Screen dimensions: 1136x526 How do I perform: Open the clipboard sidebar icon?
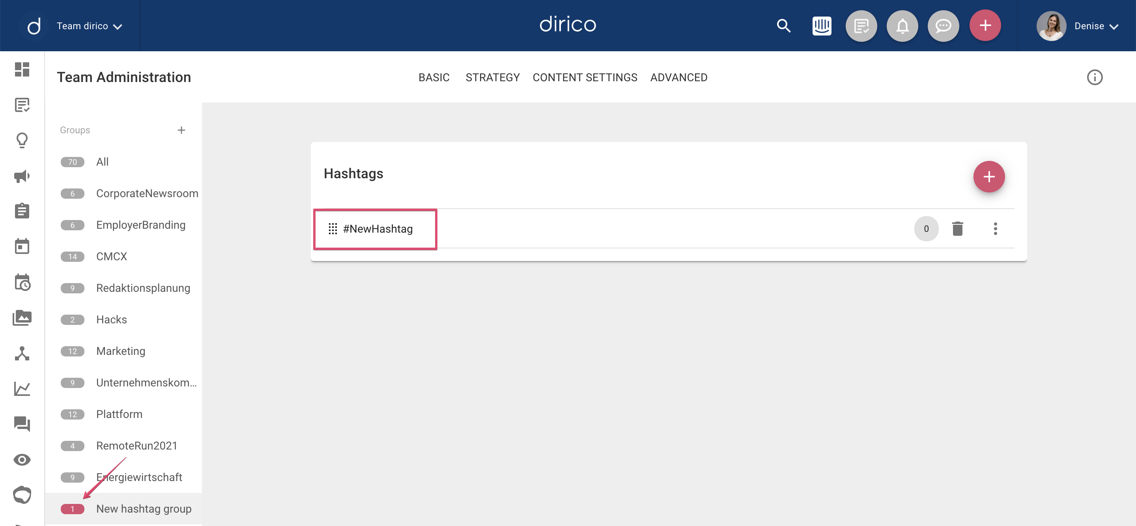[22, 211]
